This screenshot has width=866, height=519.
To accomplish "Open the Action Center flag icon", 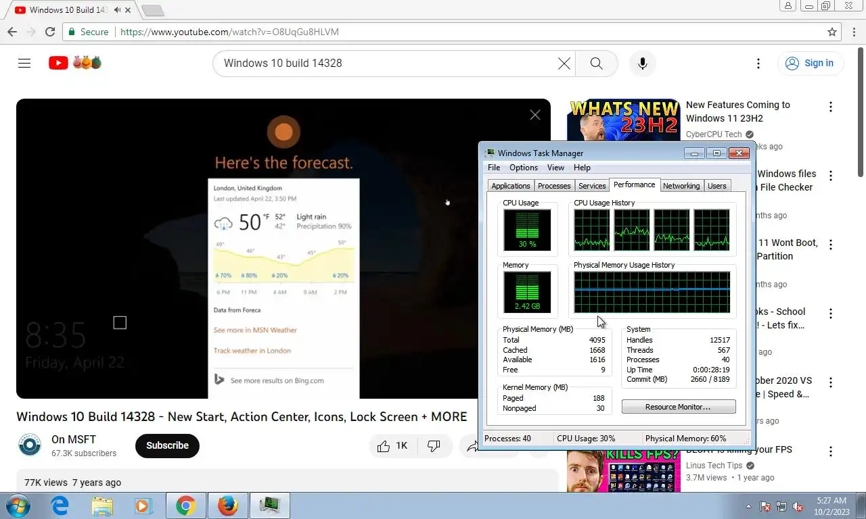I will [x=765, y=506].
